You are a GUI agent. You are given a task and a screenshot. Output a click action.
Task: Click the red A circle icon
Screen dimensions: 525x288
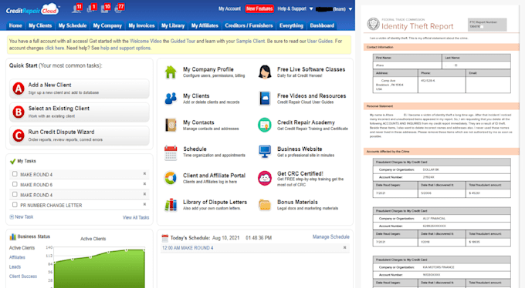pos(19,89)
